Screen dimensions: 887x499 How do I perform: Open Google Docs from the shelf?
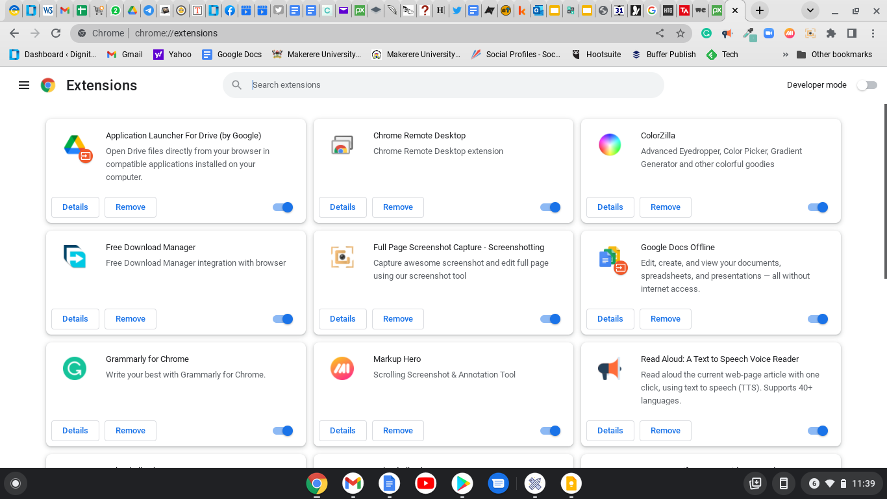click(x=390, y=483)
